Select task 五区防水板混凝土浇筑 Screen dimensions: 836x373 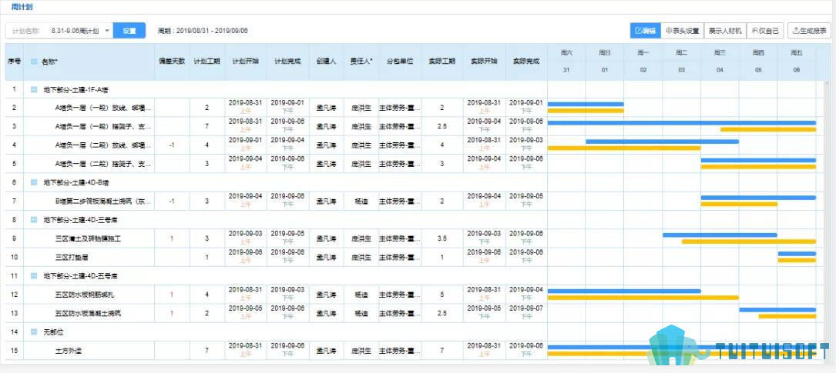(x=87, y=314)
